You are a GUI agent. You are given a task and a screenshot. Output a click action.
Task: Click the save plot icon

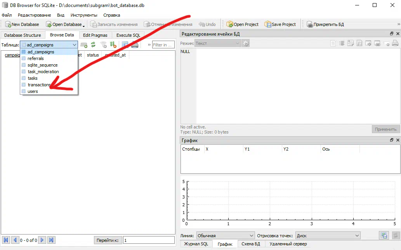click(x=384, y=235)
